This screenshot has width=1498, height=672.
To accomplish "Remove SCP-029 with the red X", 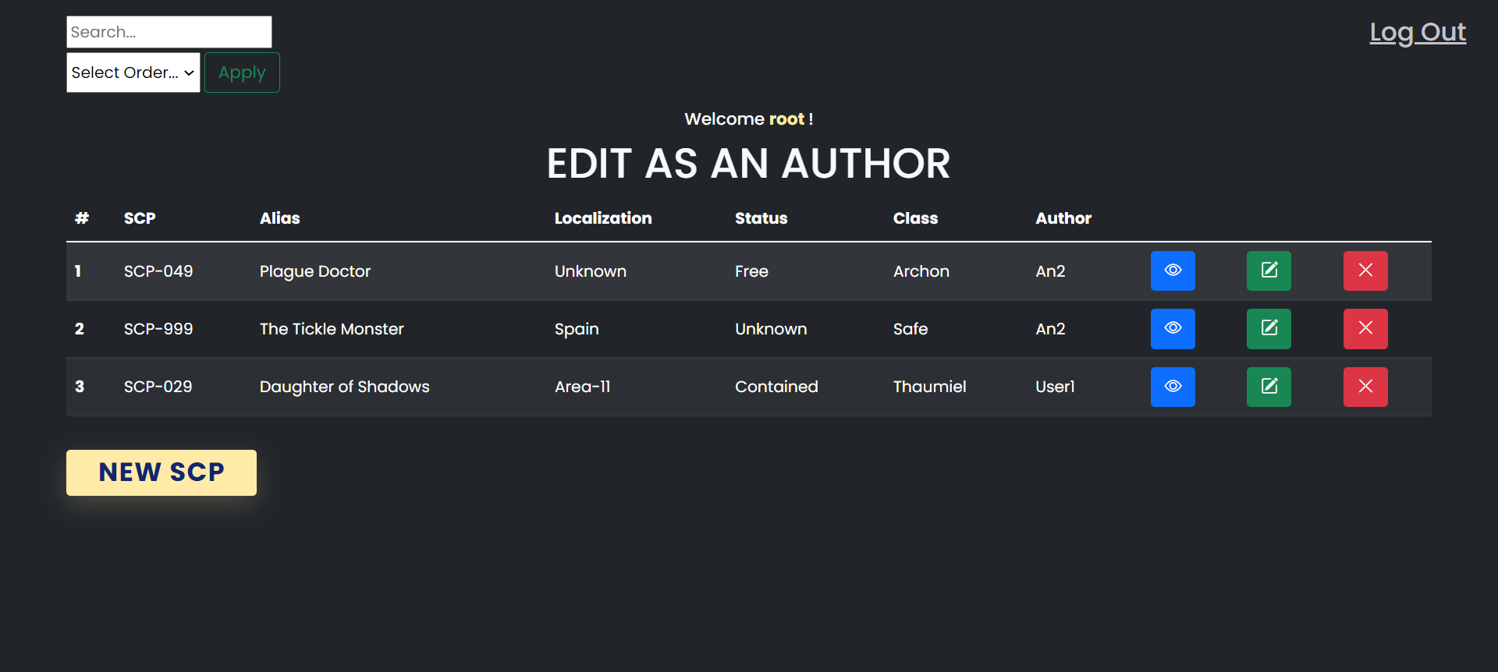I will click(x=1365, y=387).
